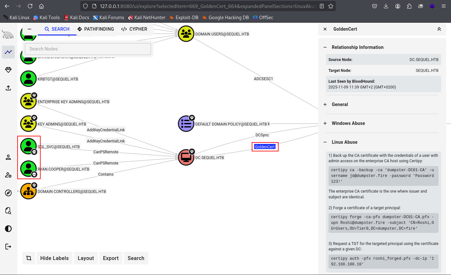Screen dimensions: 451x275
Task: Click the bottom Search button
Action: (136, 258)
